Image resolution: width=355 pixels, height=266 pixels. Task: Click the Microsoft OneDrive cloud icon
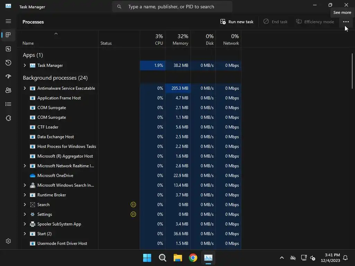click(x=33, y=176)
